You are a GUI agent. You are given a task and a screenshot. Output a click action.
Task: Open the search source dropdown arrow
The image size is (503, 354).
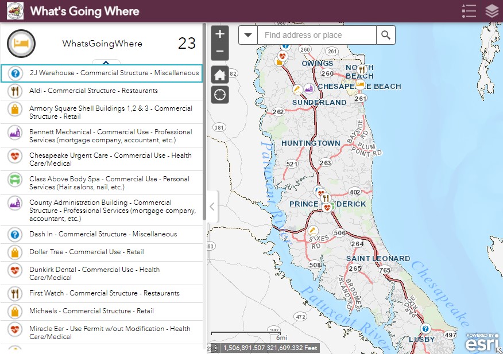[x=248, y=35]
